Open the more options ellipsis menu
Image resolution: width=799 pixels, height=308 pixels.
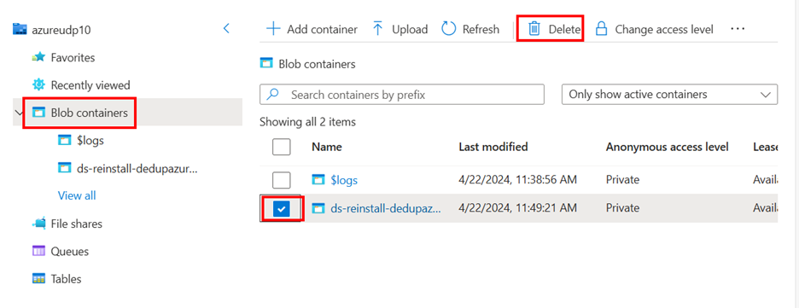[738, 29]
